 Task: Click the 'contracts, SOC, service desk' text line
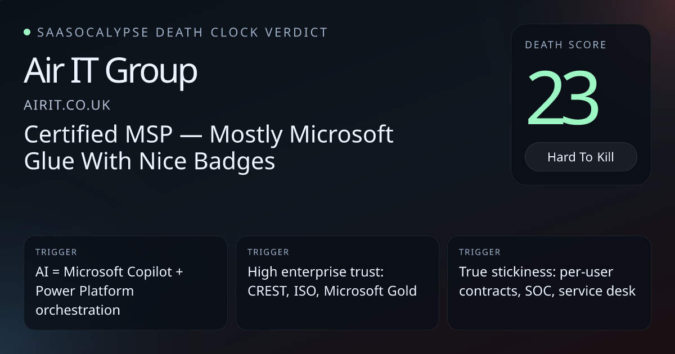547,291
